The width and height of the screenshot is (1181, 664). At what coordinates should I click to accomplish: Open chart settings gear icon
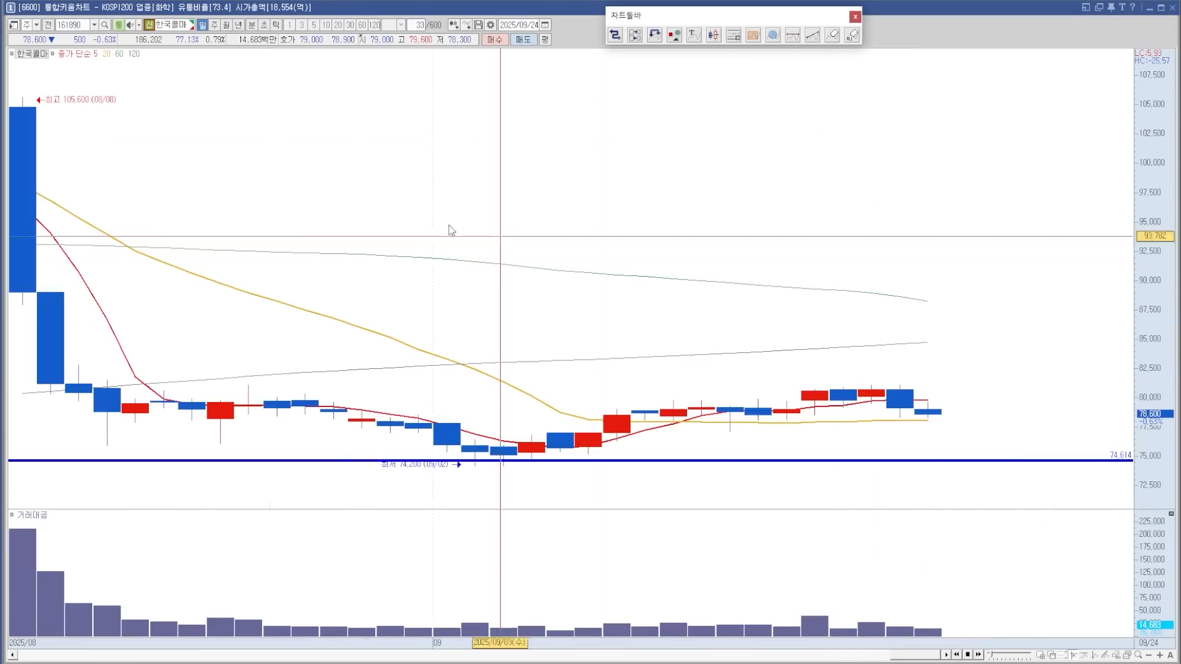[490, 25]
